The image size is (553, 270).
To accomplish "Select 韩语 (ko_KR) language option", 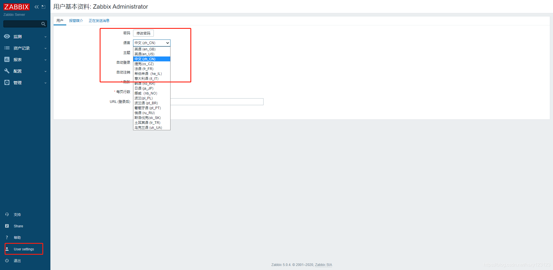I will (152, 84).
